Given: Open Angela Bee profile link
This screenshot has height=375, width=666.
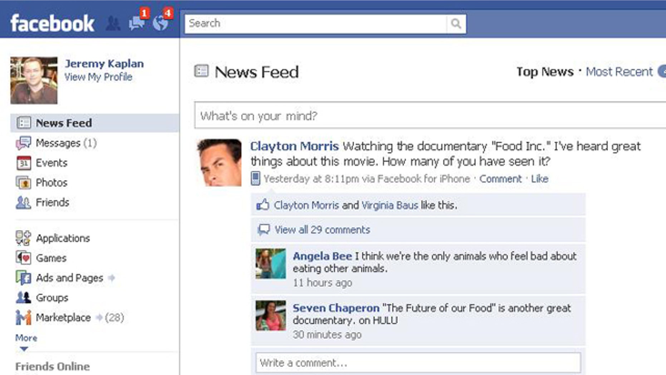Looking at the screenshot, I should coord(322,256).
